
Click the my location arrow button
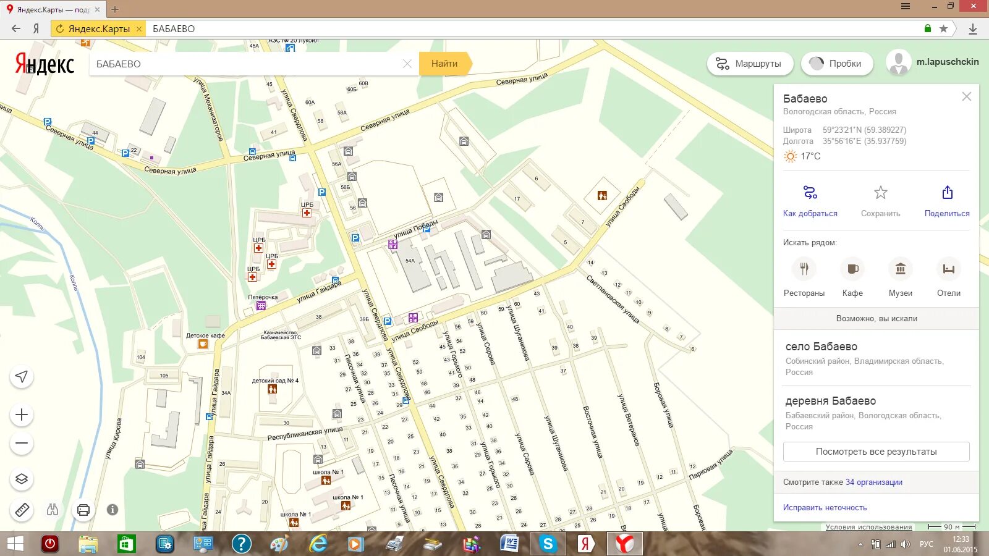pyautogui.click(x=22, y=377)
